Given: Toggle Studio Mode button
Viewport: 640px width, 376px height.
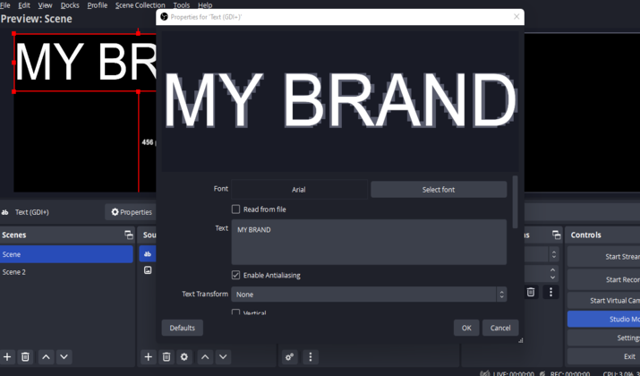Looking at the screenshot, I should (603, 319).
